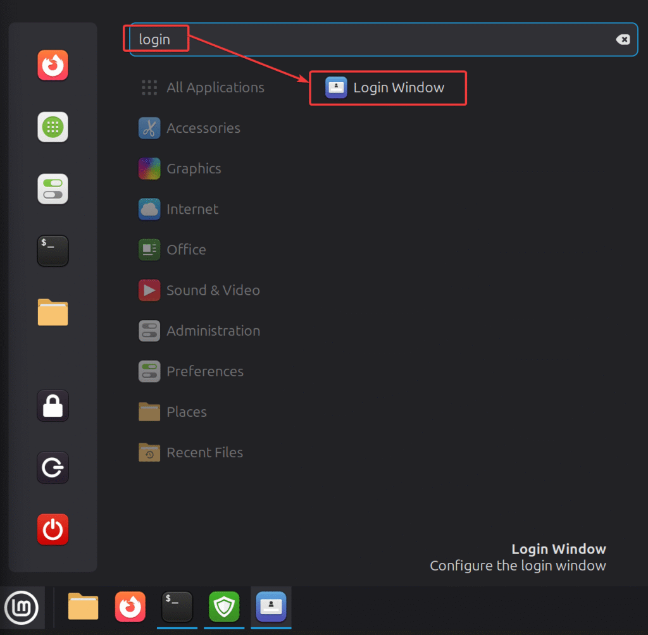Screen dimensions: 648x635
Task: Open Files folder icon in the favorites sidebar
Action: 53,312
